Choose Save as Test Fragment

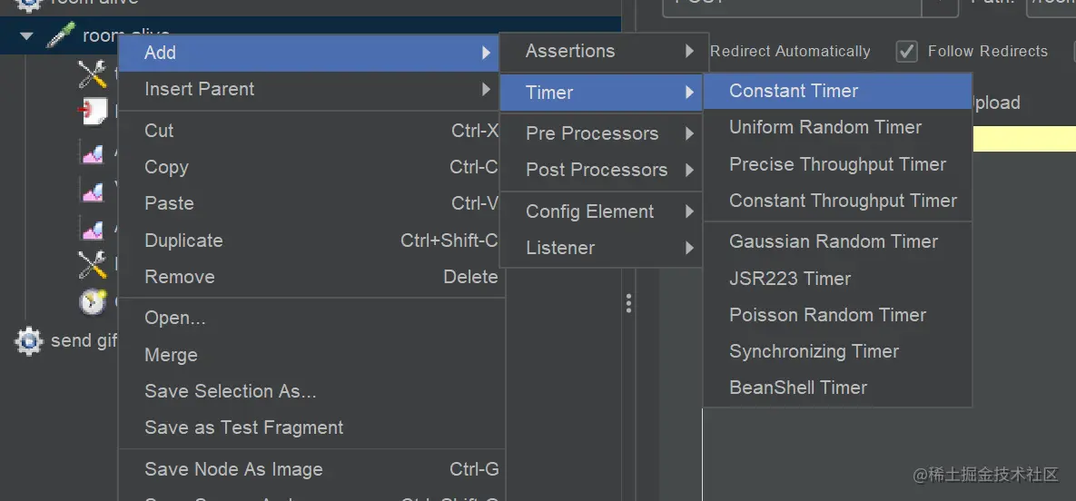click(x=243, y=427)
